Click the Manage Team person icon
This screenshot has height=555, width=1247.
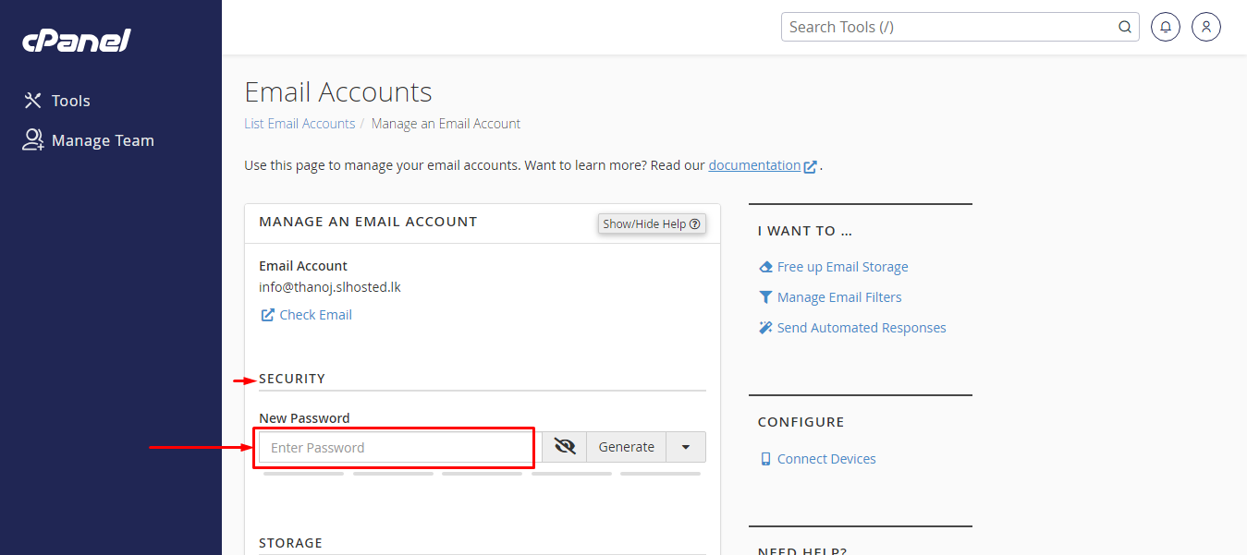(33, 140)
